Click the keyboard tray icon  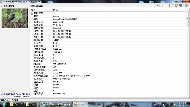click(155, 104)
